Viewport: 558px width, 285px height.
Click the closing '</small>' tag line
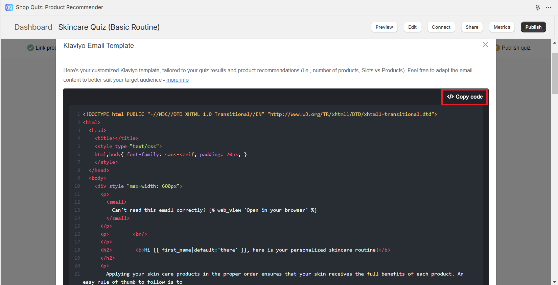[x=118, y=218]
